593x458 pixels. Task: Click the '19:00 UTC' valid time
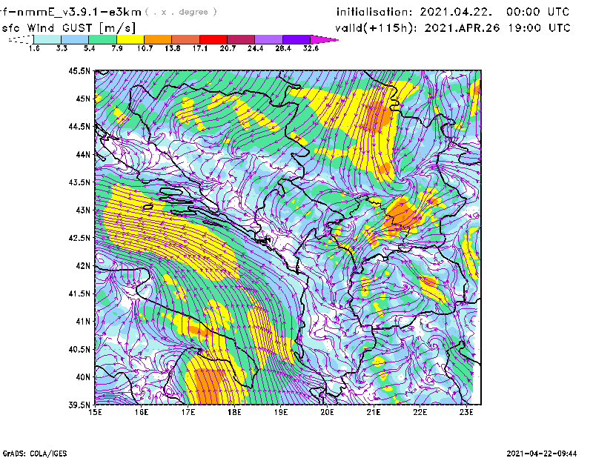(x=539, y=28)
